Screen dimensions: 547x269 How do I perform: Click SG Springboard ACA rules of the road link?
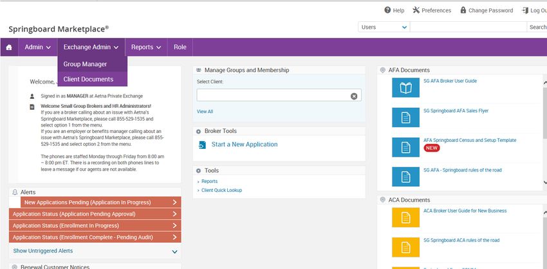[461, 241]
